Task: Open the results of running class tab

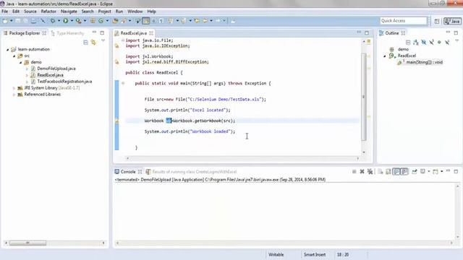Action: tap(191, 172)
